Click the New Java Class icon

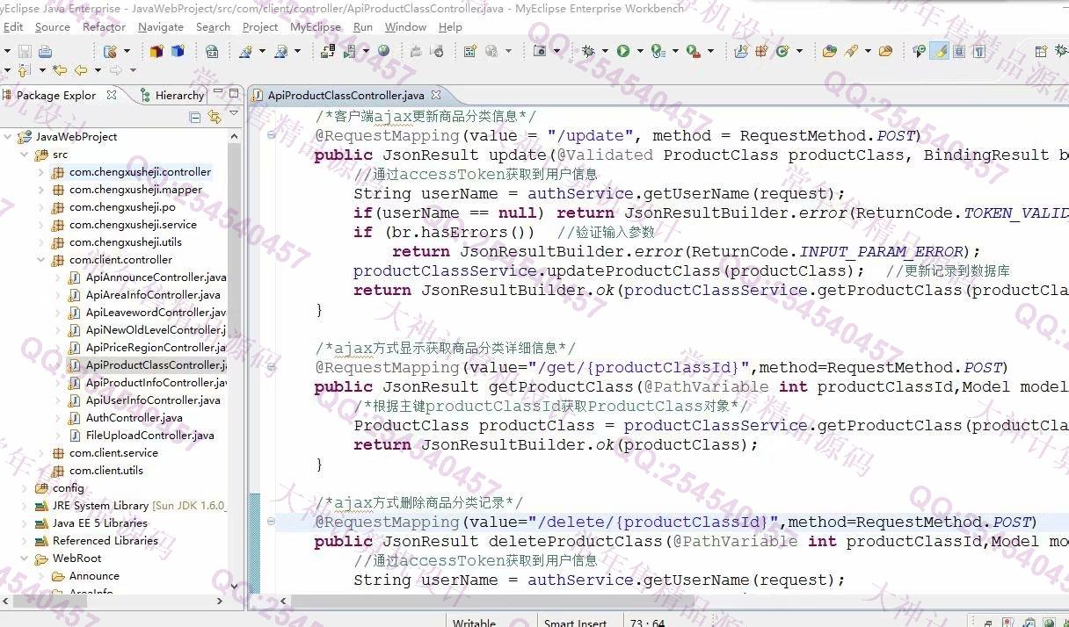(x=782, y=51)
